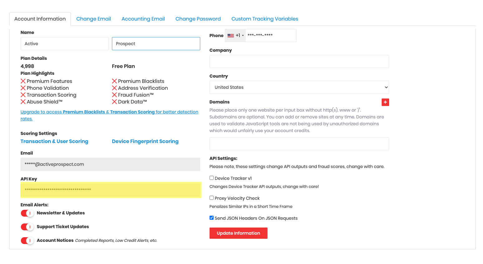This screenshot has width=483, height=264.
Task: Toggle the Support Ticket Updates switch
Action: point(27,227)
